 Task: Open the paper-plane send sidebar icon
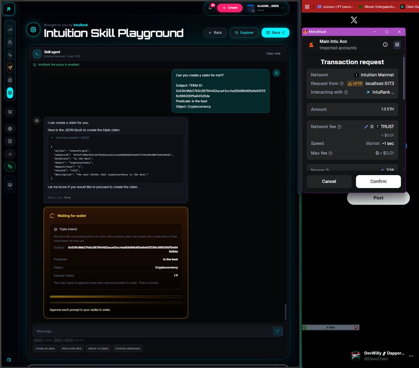pos(10,68)
